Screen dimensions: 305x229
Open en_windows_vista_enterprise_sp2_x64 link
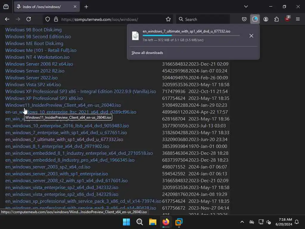62,188
